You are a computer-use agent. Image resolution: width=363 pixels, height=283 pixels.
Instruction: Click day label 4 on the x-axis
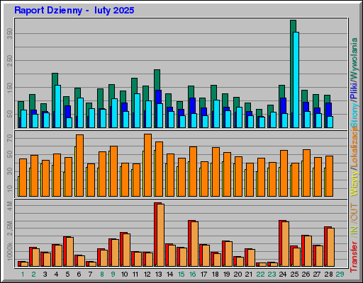(x=56, y=275)
